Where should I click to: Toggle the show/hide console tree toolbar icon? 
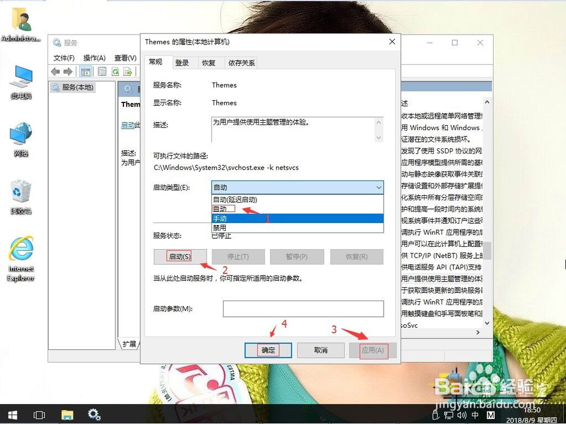pos(85,71)
